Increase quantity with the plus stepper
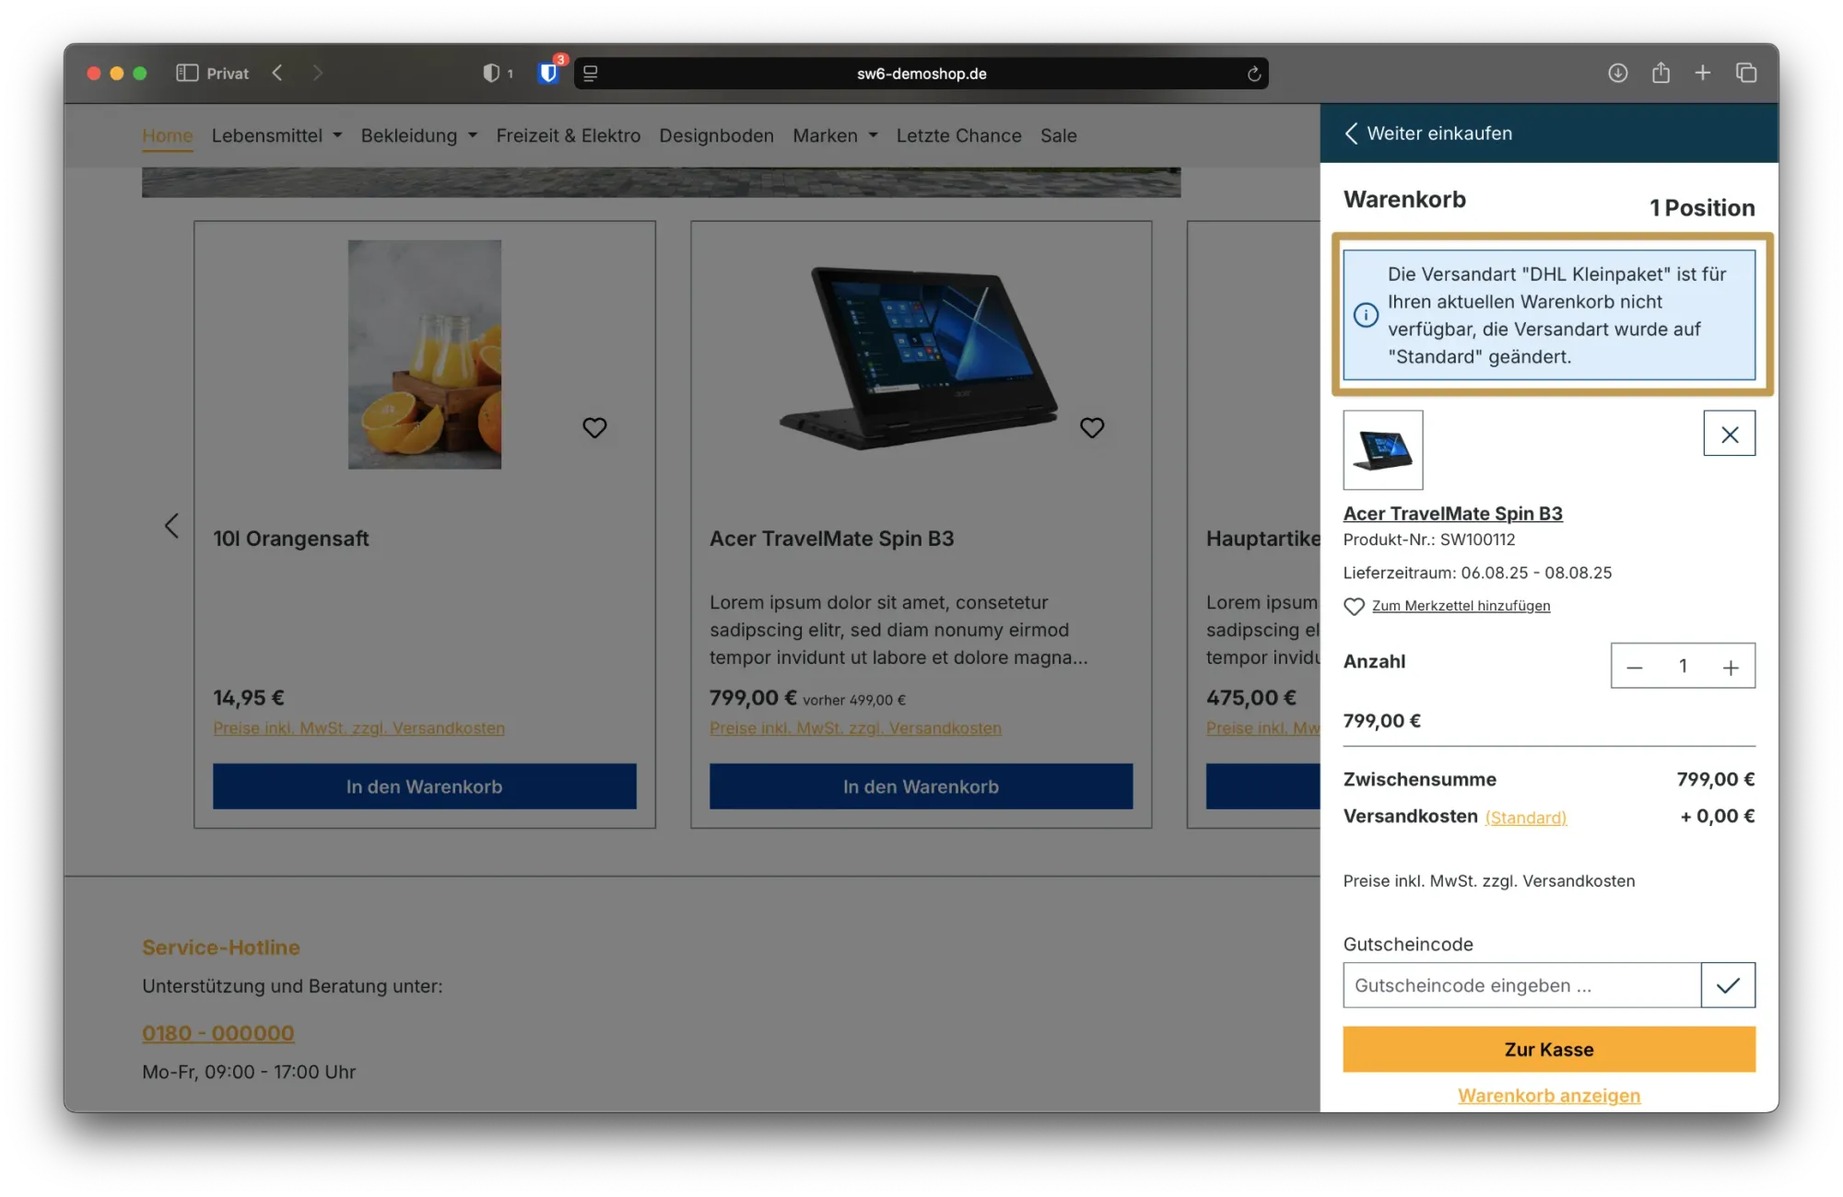Image resolution: width=1843 pixels, height=1197 pixels. (1731, 667)
